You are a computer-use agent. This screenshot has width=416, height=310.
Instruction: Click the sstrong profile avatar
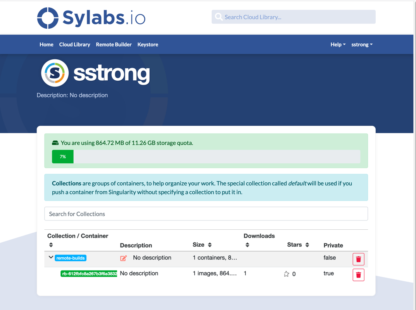click(x=55, y=73)
